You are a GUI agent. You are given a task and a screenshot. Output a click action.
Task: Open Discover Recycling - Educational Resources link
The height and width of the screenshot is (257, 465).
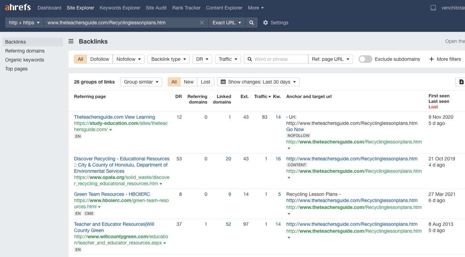coord(122,165)
